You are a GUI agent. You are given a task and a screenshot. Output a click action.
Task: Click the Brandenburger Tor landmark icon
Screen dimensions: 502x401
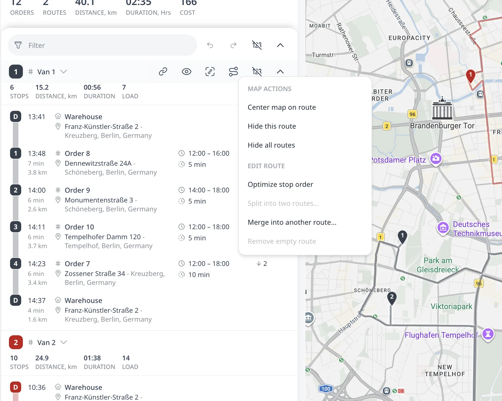(x=442, y=108)
